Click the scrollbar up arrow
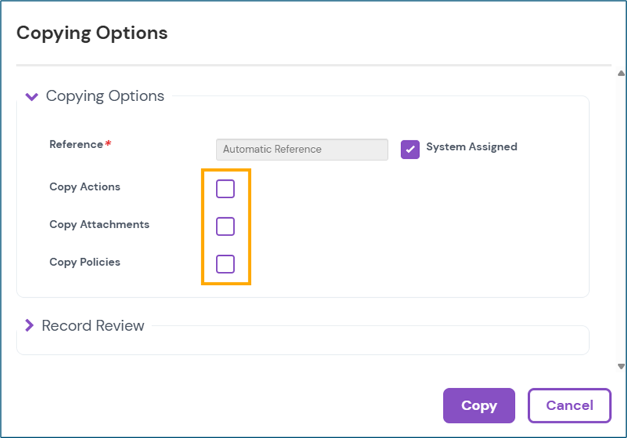 point(621,74)
